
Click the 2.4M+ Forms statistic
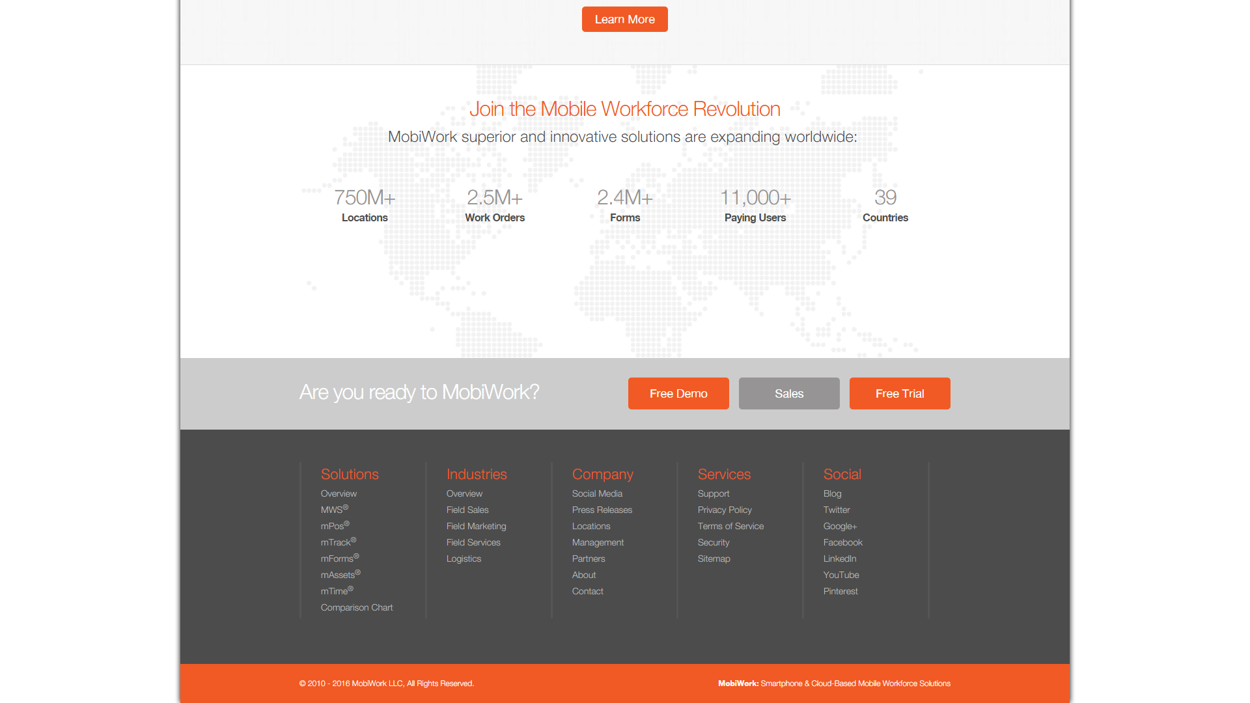625,205
